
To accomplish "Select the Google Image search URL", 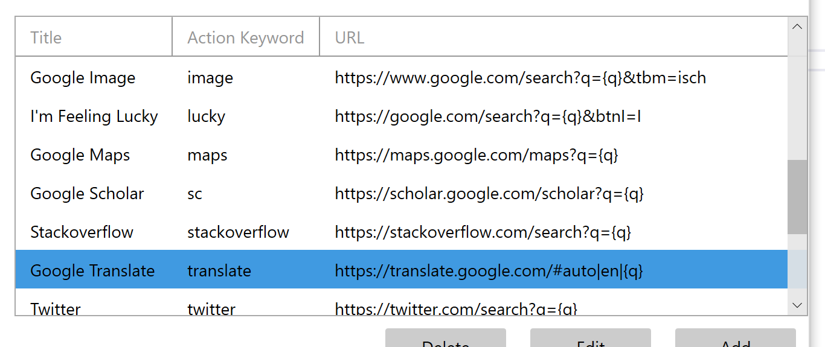I will [521, 78].
